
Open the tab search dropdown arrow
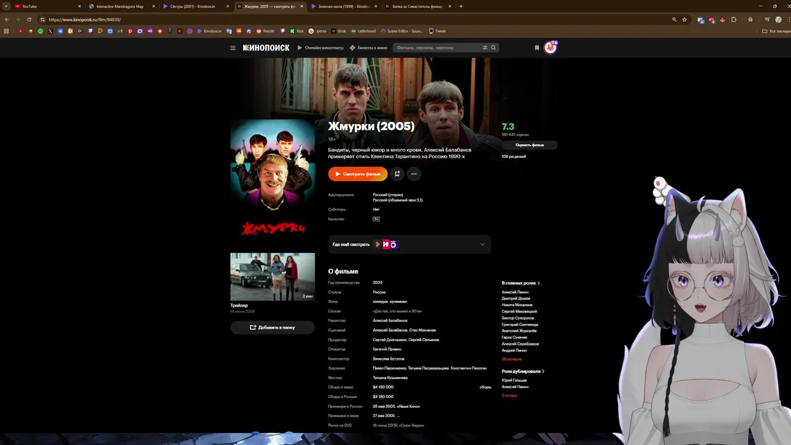[6, 6]
